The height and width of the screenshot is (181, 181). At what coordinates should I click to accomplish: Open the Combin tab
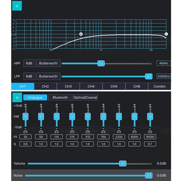coord(159,86)
